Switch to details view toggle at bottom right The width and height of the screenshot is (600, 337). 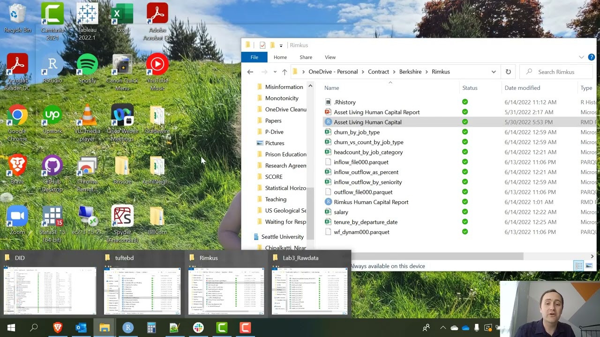coord(579,266)
